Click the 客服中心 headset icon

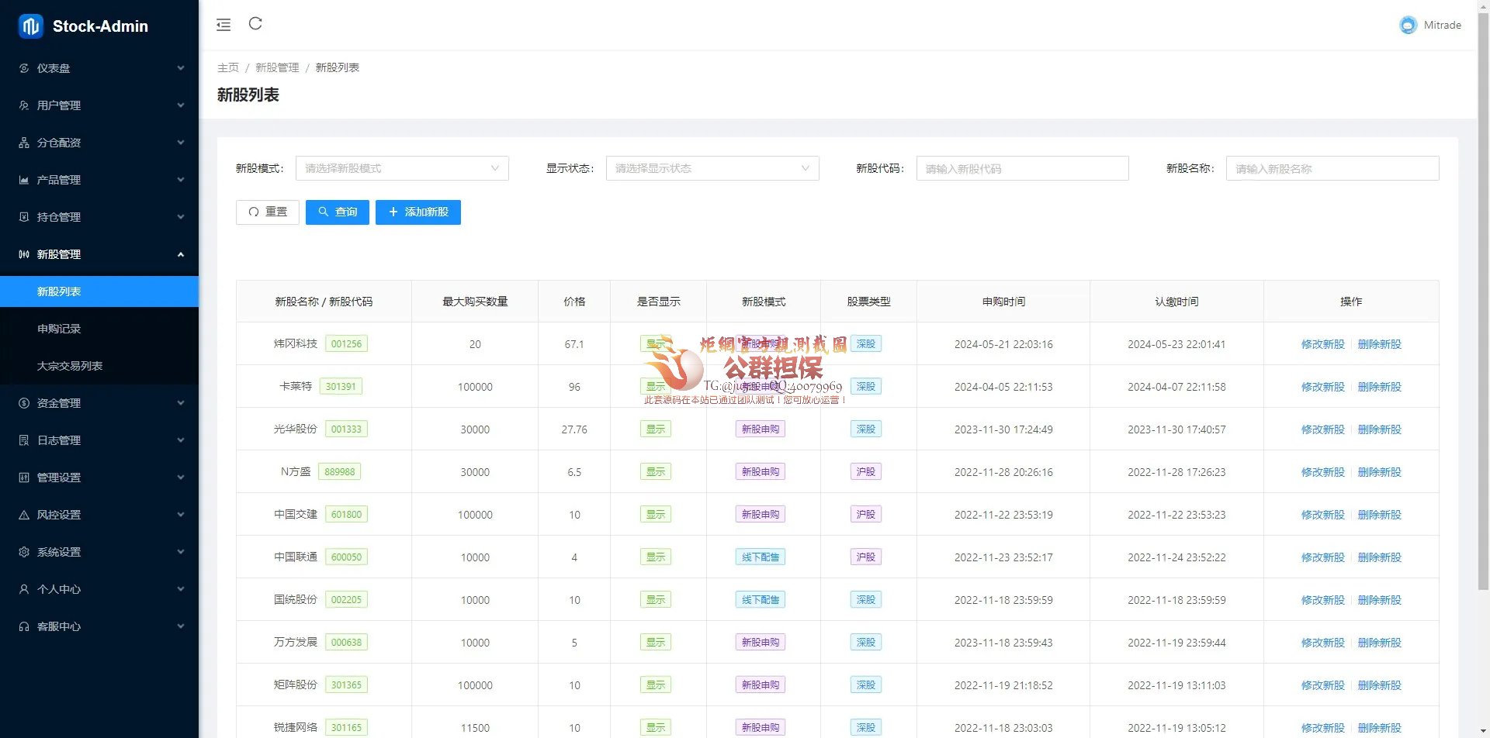[x=24, y=626]
